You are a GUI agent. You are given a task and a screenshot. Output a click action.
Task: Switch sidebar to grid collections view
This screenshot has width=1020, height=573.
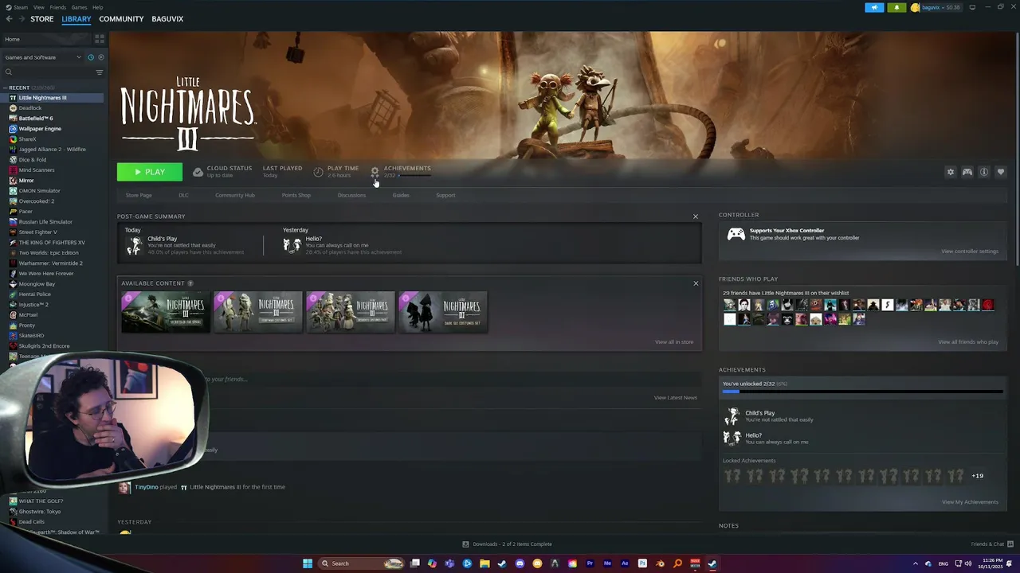[x=100, y=38]
